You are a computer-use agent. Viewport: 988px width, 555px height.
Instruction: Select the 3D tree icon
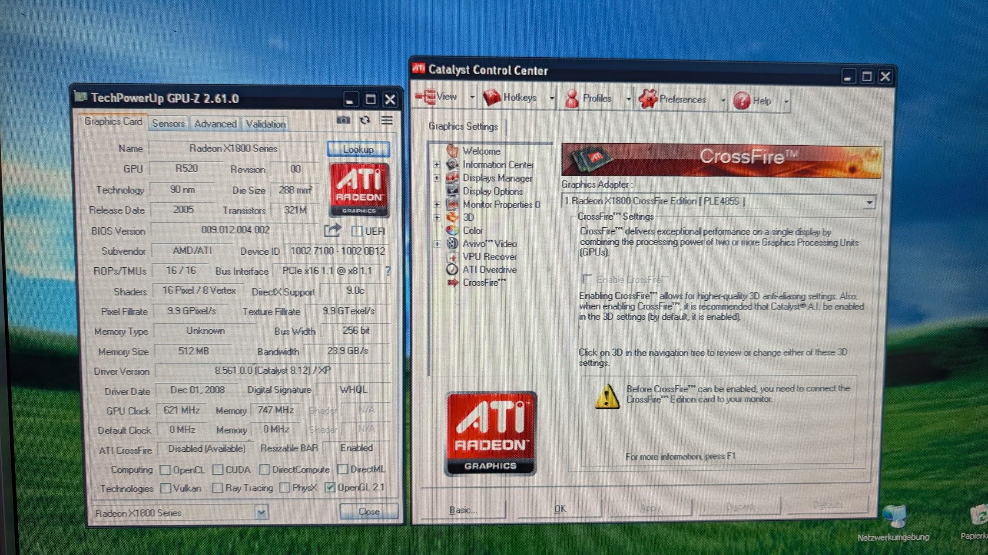tap(452, 217)
